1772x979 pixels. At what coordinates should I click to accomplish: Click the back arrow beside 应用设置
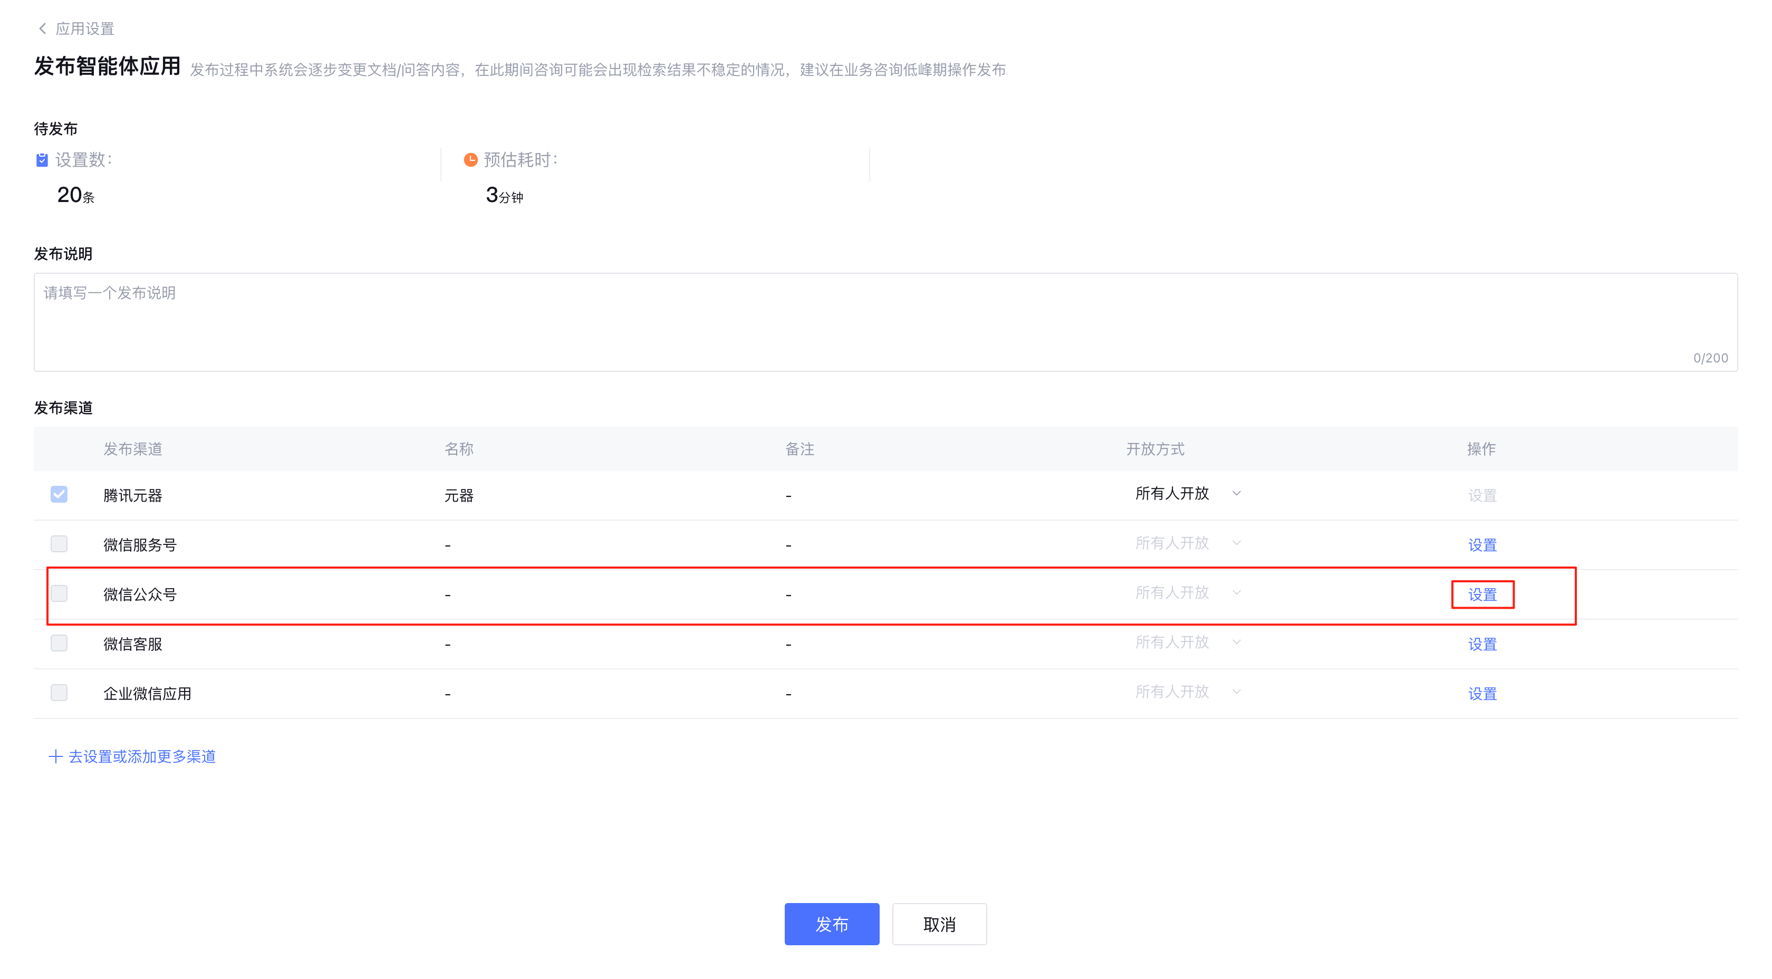coord(43,28)
